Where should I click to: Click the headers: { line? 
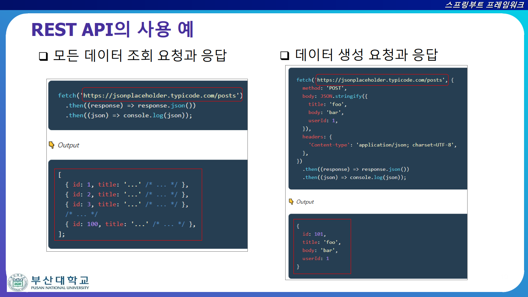(x=317, y=137)
